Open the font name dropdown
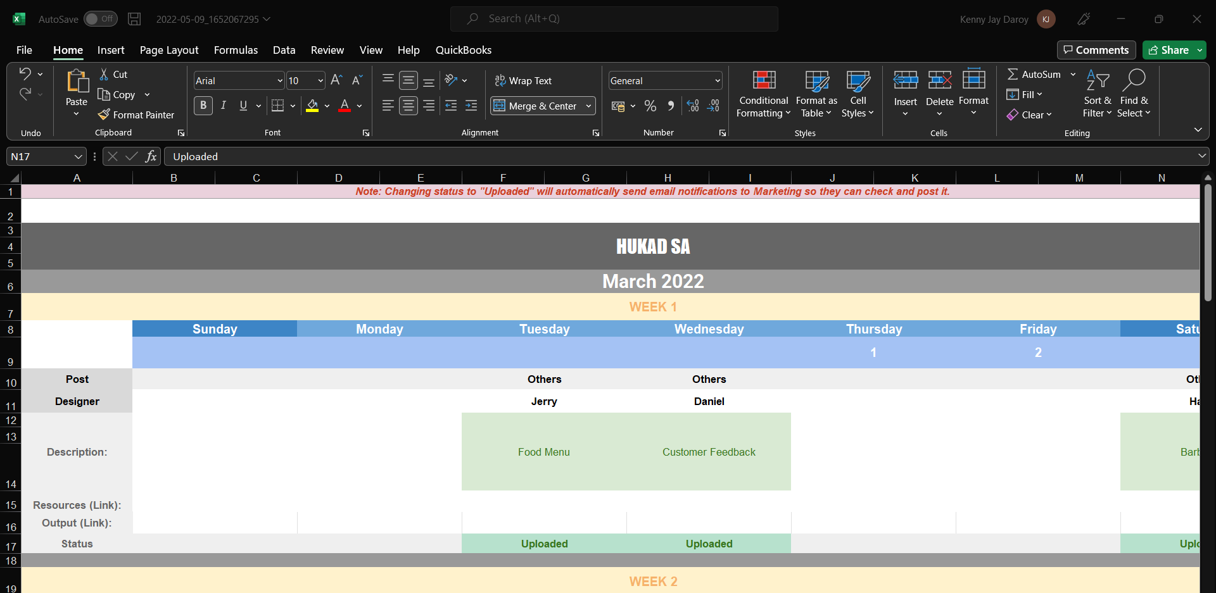Screen dimensions: 1216x593 pyautogui.click(x=279, y=80)
